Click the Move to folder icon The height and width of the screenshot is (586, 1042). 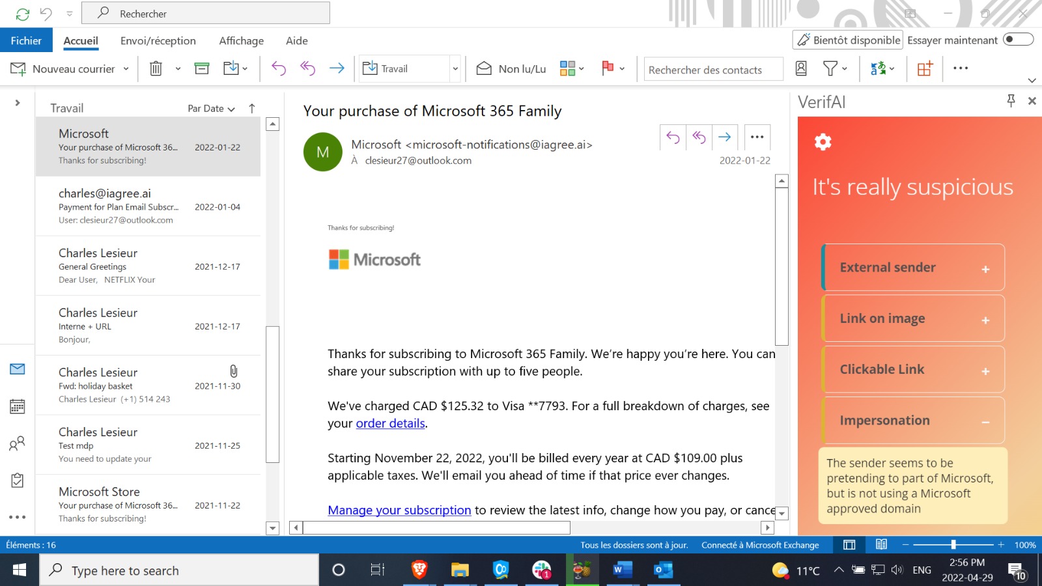click(x=231, y=68)
